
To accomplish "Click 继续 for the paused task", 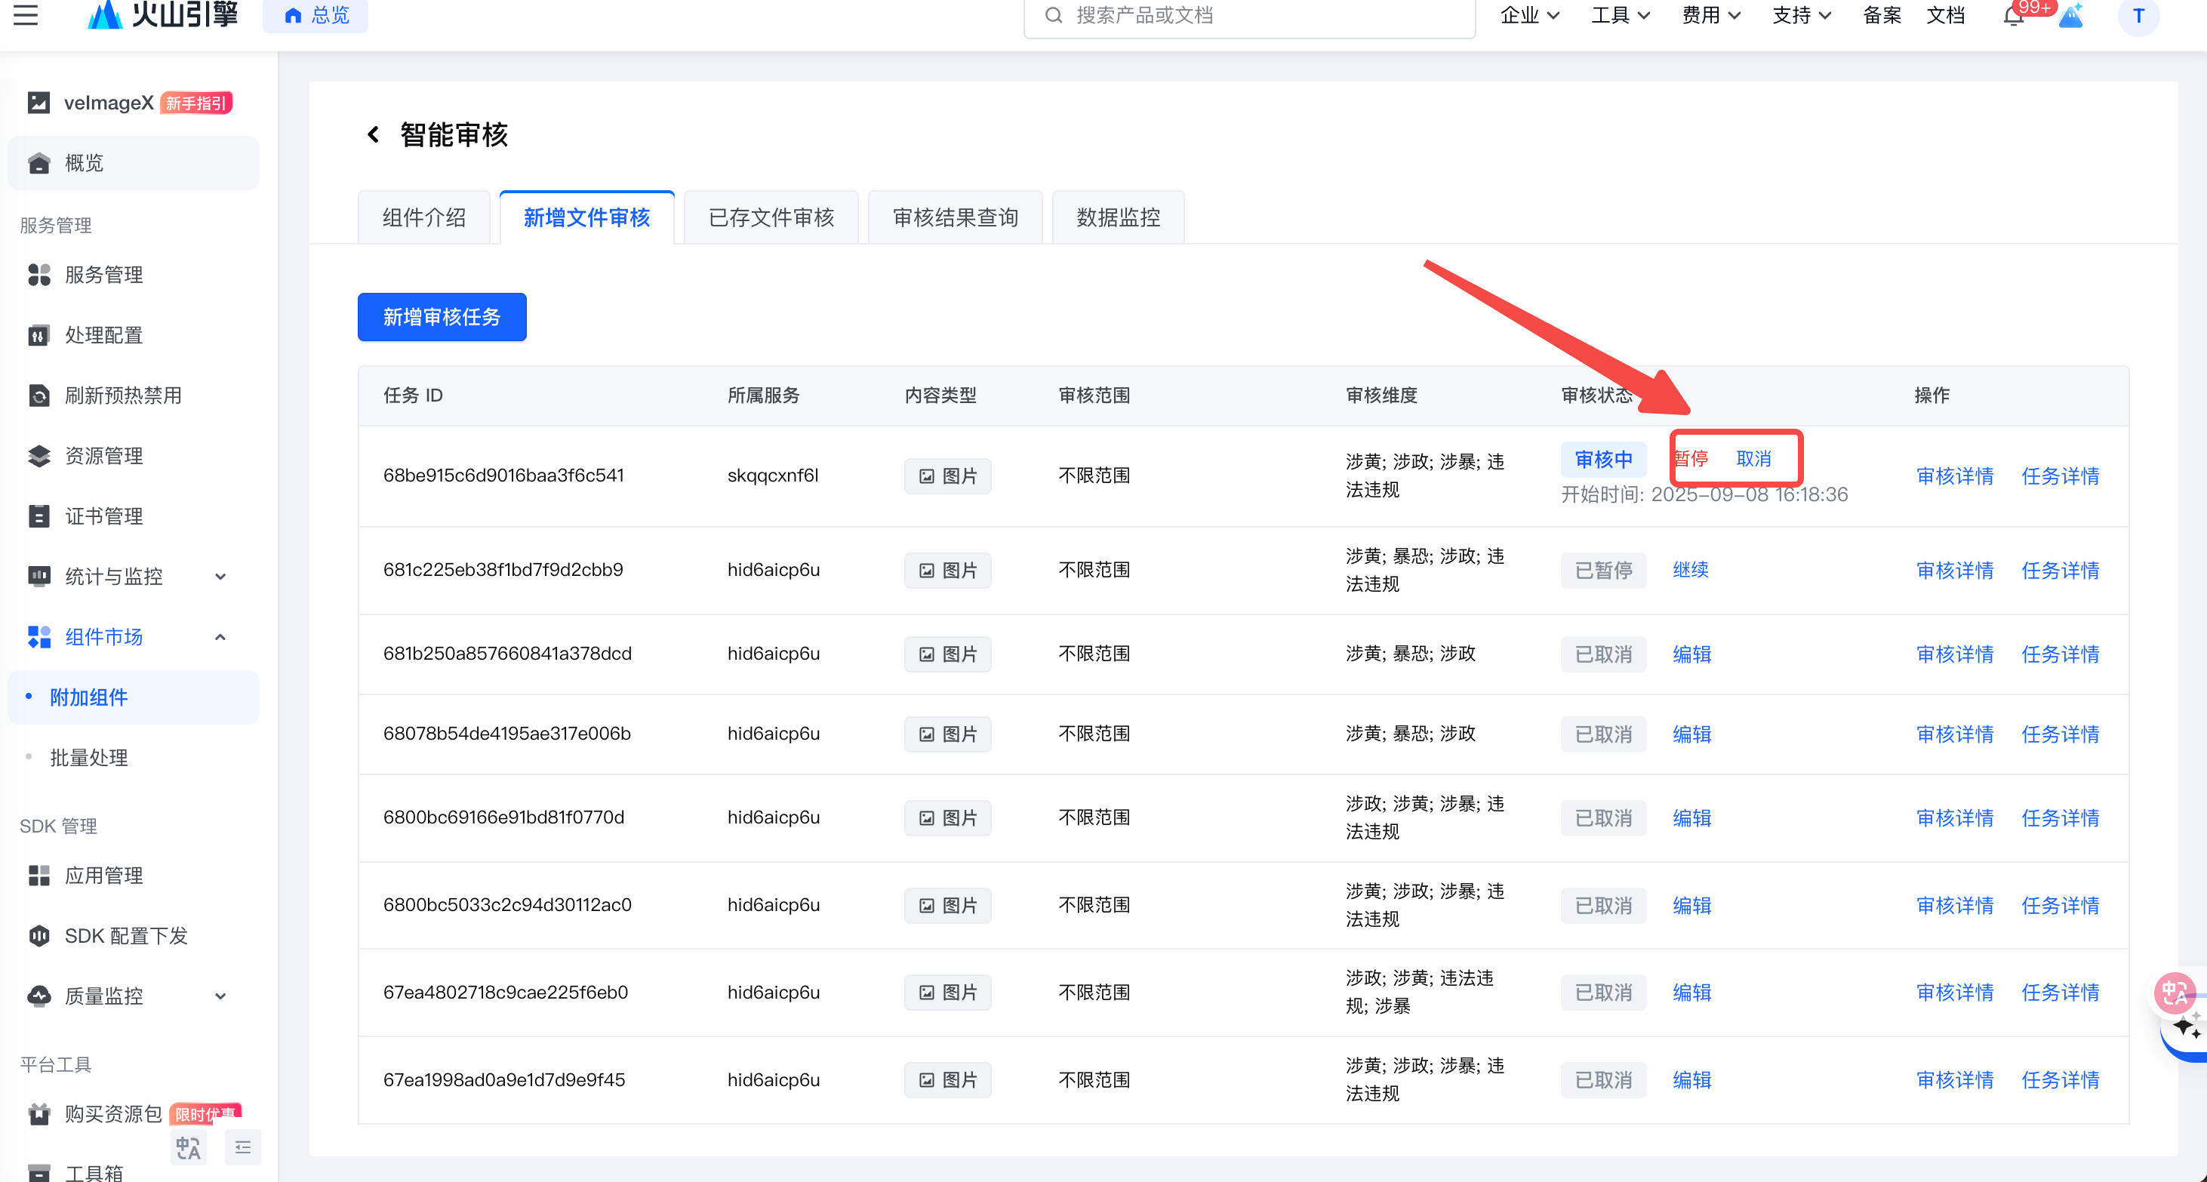I will coord(1691,571).
